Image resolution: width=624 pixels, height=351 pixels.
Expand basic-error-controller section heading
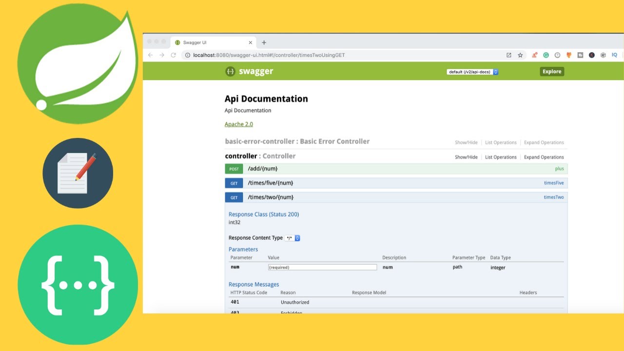[x=297, y=141]
